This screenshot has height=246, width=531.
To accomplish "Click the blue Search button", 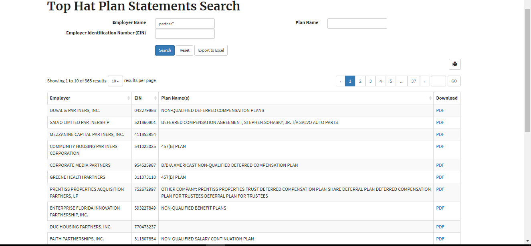I will (165, 50).
